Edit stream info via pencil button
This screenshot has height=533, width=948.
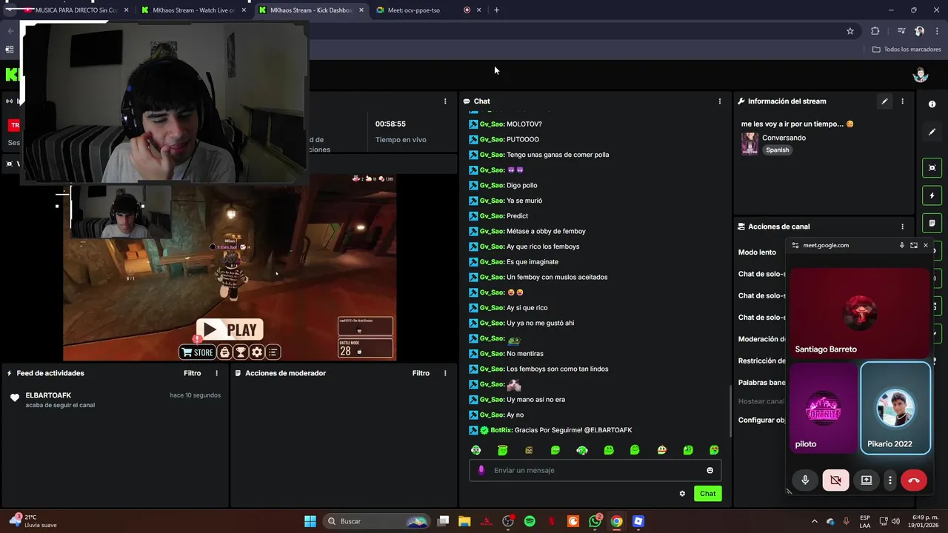884,101
